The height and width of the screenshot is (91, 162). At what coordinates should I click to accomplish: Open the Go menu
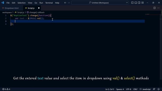tap(36, 3)
